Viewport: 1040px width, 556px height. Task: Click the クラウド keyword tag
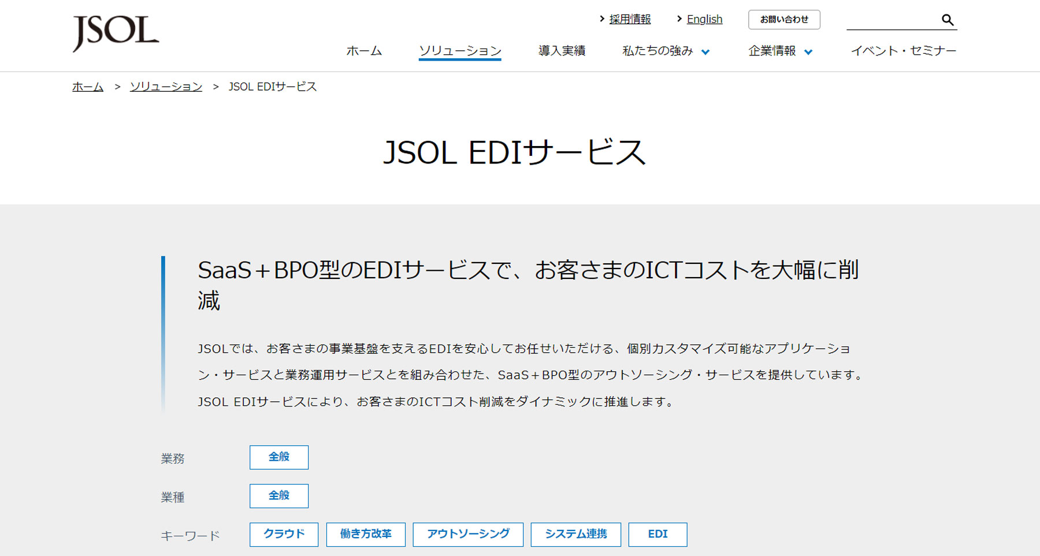pos(284,535)
